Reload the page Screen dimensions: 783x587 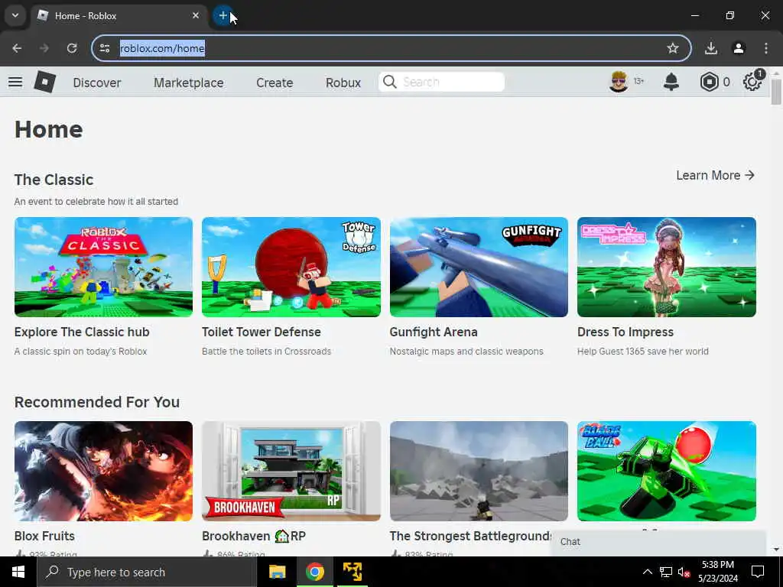[72, 48]
